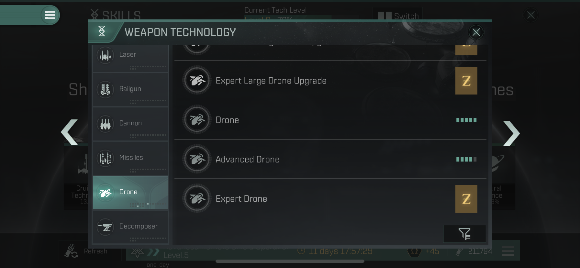The height and width of the screenshot is (268, 580).
Task: Go to previous skill page with left chevron
Action: (69, 132)
